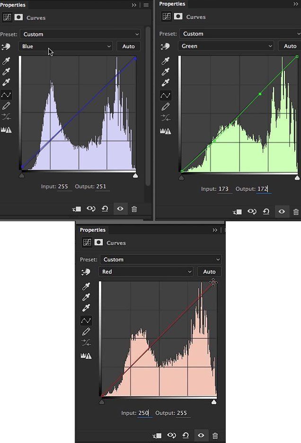Click the smooth curve icon in the Green panel
301x443 pixels.
pyautogui.click(x=166, y=118)
